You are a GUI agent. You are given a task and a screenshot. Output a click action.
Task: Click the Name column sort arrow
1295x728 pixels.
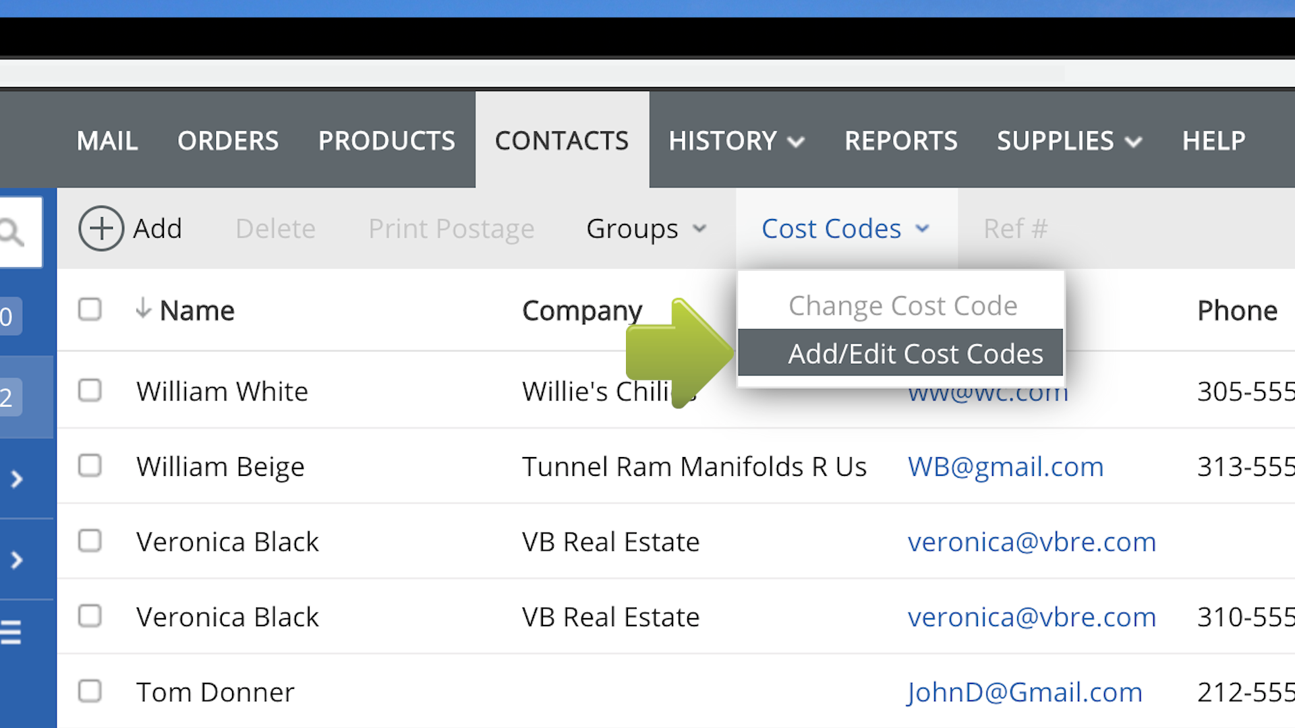[x=143, y=309]
